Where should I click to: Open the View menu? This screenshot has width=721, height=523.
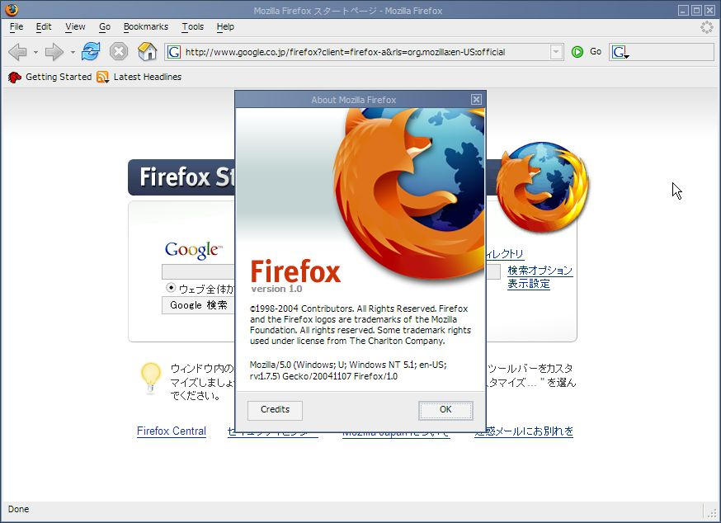pos(75,26)
